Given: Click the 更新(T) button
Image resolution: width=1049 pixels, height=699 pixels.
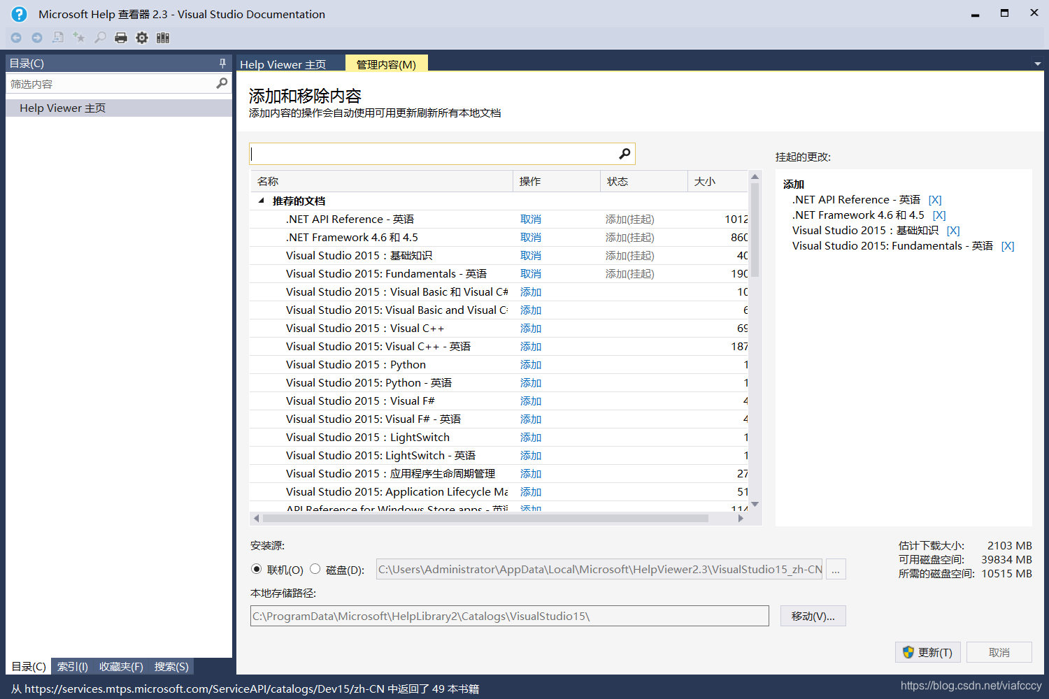Looking at the screenshot, I should coord(928,652).
